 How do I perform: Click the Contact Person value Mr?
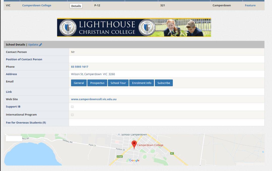pyautogui.click(x=73, y=52)
